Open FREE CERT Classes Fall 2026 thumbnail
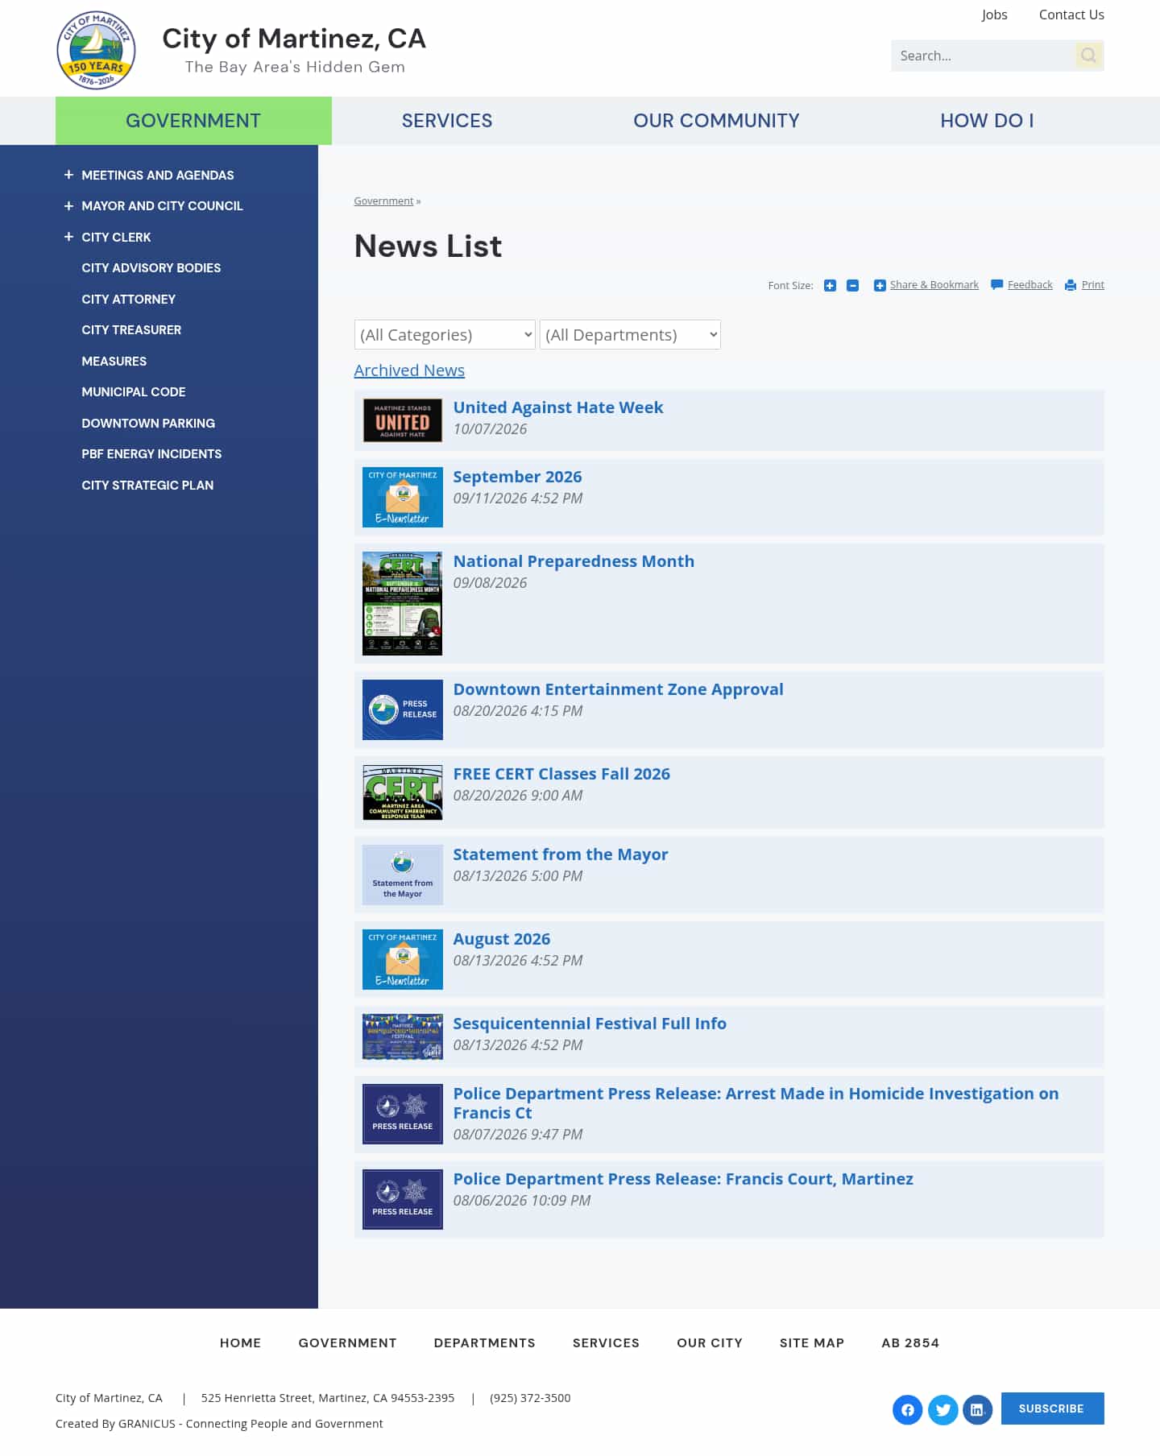This screenshot has width=1160, height=1456. pyautogui.click(x=403, y=792)
